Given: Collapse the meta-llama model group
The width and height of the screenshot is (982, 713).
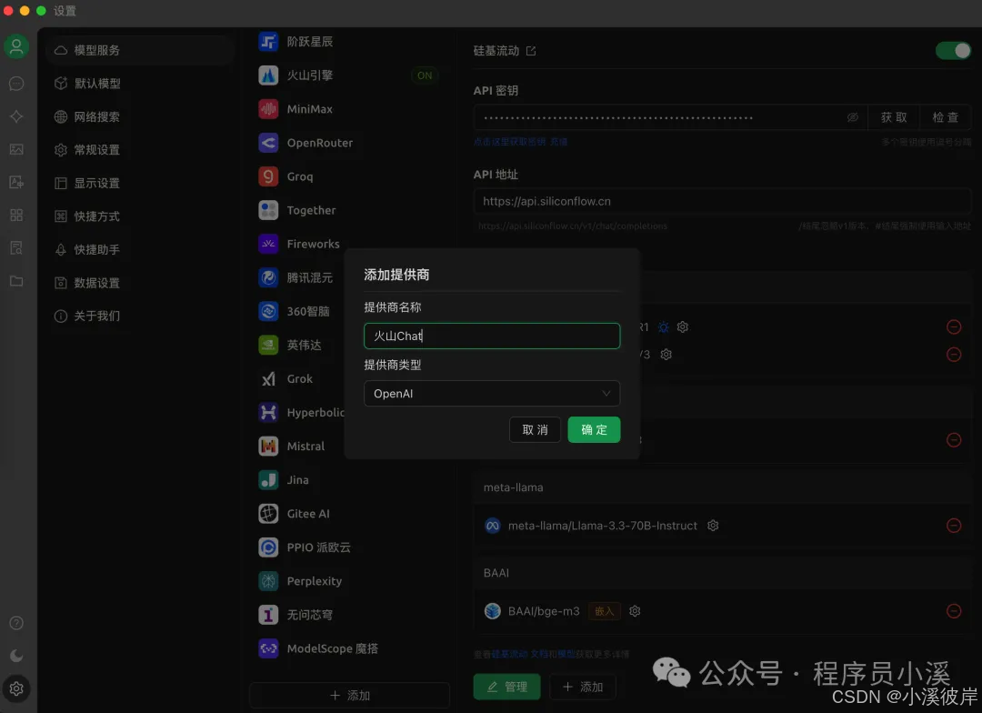Looking at the screenshot, I should [x=722, y=487].
